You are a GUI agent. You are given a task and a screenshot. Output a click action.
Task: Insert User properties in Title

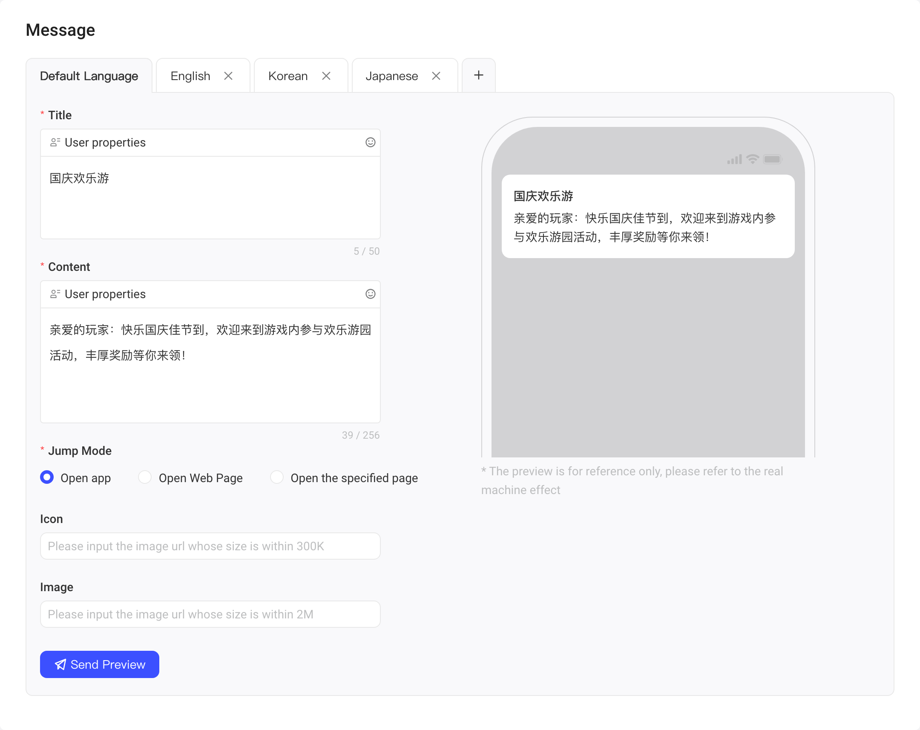[98, 143]
